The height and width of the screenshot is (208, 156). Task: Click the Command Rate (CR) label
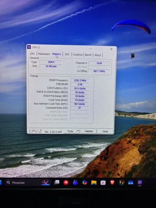(57, 108)
